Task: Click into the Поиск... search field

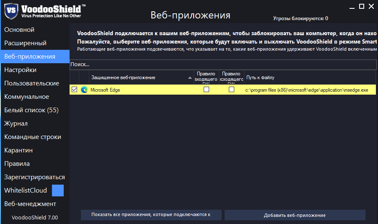Action: click(223, 64)
